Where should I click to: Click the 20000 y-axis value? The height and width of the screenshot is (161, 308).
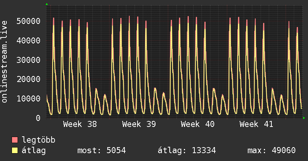[28, 79]
